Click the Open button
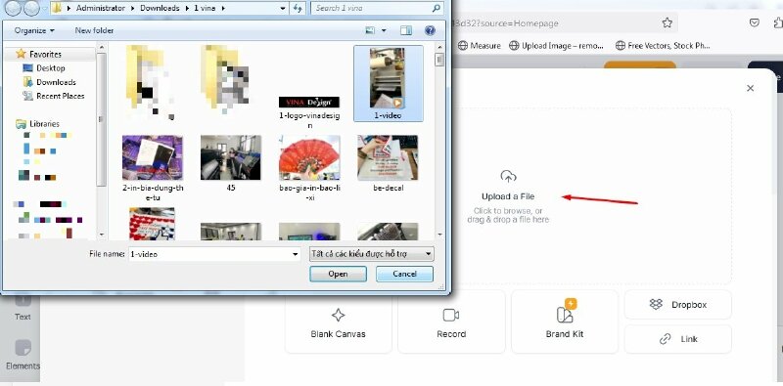This screenshot has height=386, width=783. (338, 274)
